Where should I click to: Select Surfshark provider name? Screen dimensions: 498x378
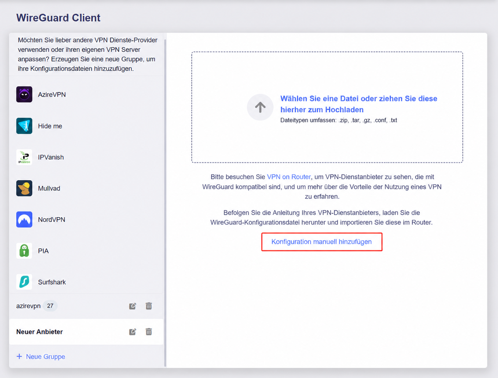click(x=52, y=282)
